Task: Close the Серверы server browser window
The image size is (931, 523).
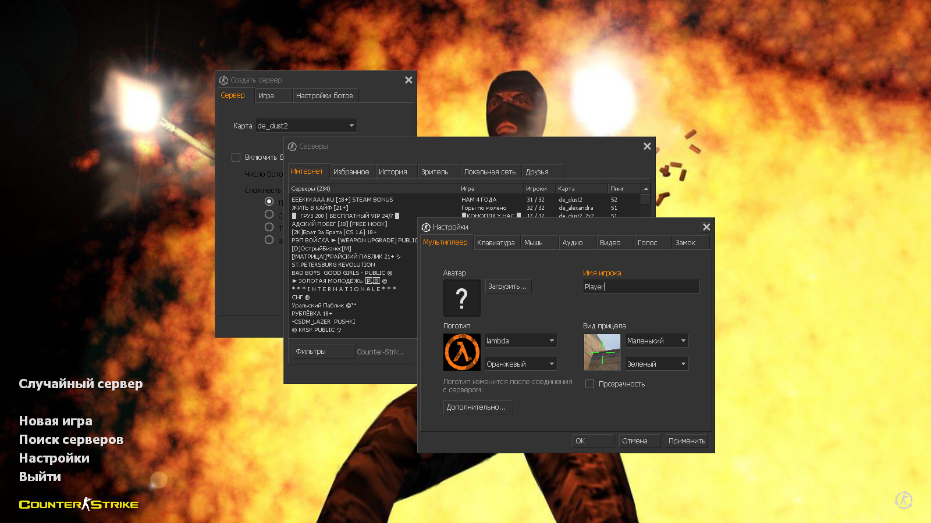Action: point(647,146)
